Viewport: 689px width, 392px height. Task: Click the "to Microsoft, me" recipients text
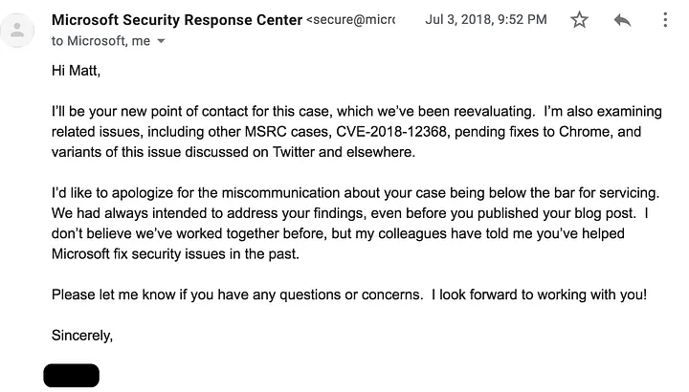click(100, 41)
